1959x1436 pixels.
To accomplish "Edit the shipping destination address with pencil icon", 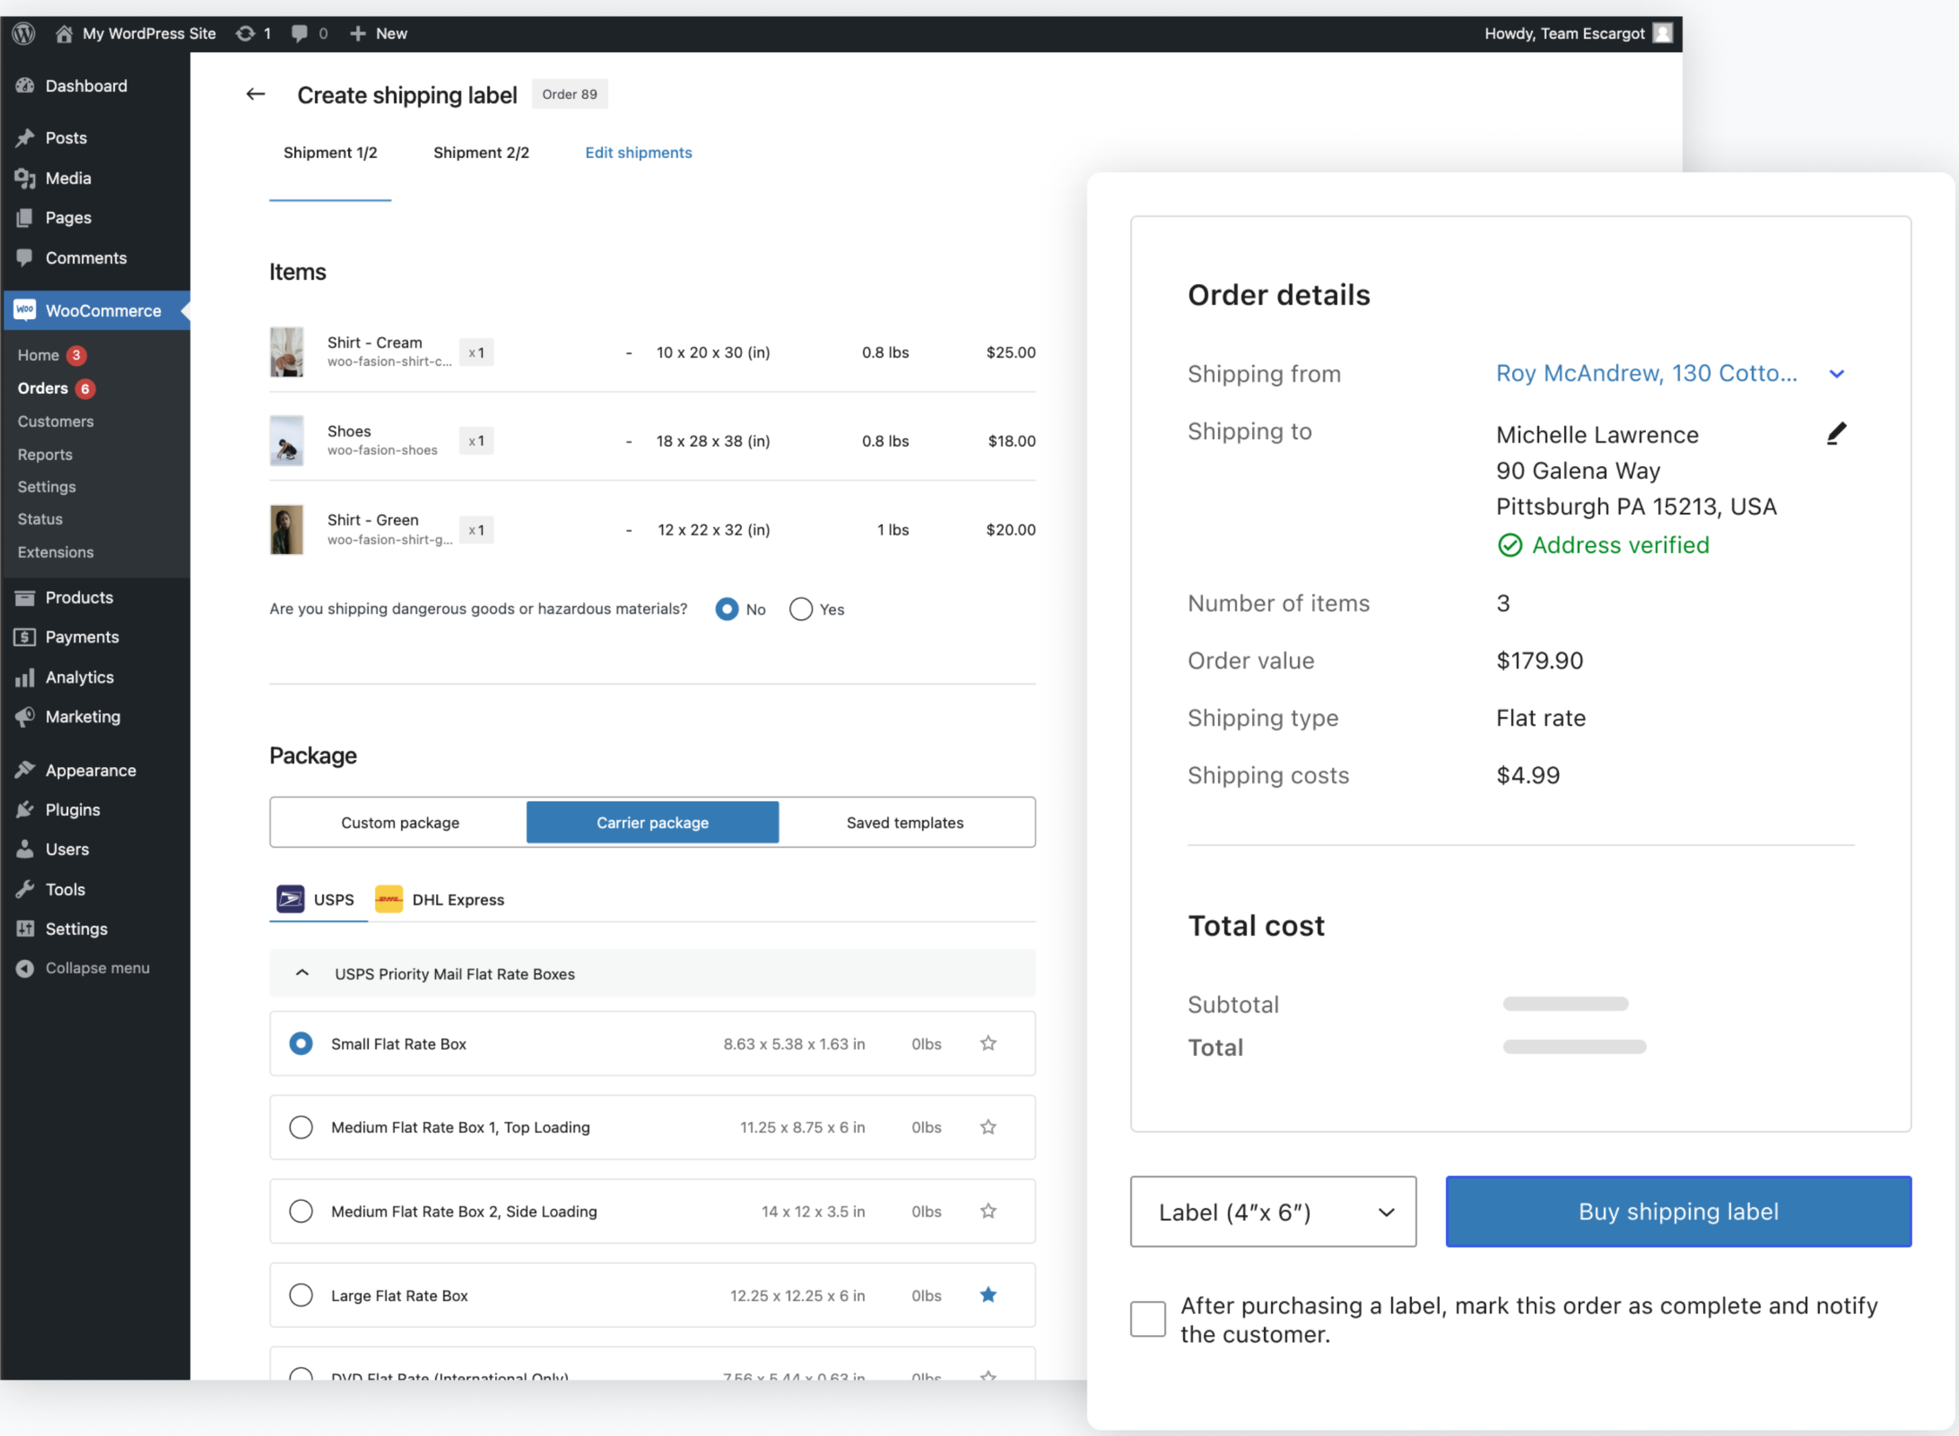I will [x=1837, y=433].
